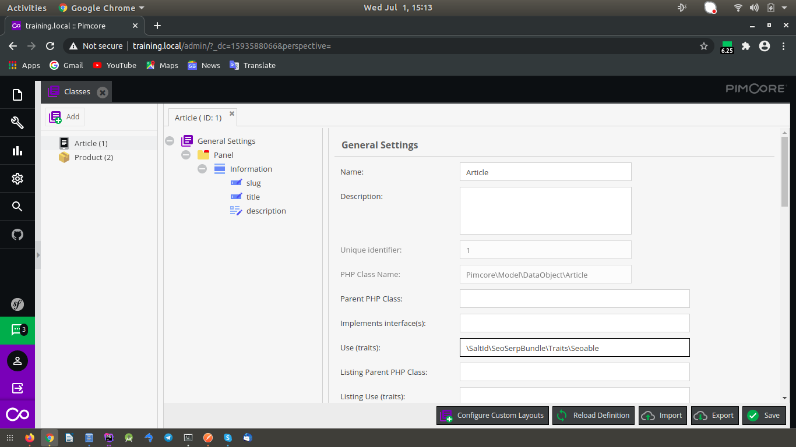Open a new Chrome tab
The width and height of the screenshot is (796, 447).
point(157,26)
